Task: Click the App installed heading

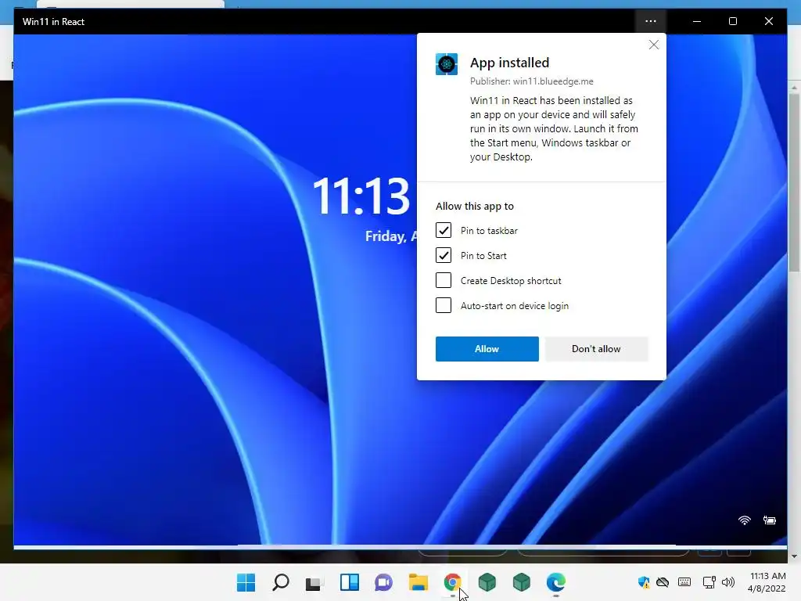Action: pyautogui.click(x=509, y=63)
